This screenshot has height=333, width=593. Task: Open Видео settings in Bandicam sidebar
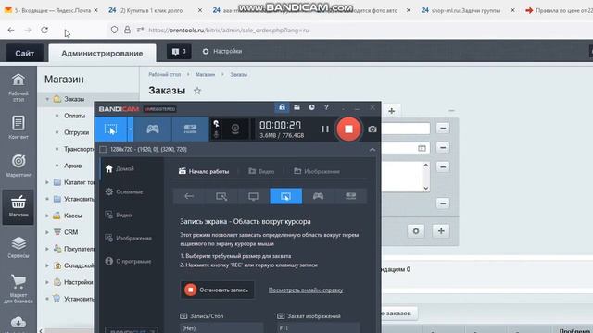click(119, 215)
